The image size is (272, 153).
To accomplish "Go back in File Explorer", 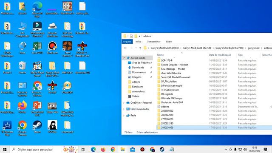I will coord(125,48).
